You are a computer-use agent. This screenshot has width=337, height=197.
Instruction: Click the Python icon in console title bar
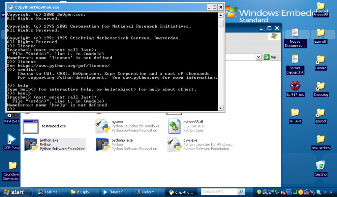pos(10,7)
